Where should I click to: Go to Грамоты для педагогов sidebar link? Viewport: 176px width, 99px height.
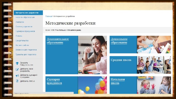[26, 54]
